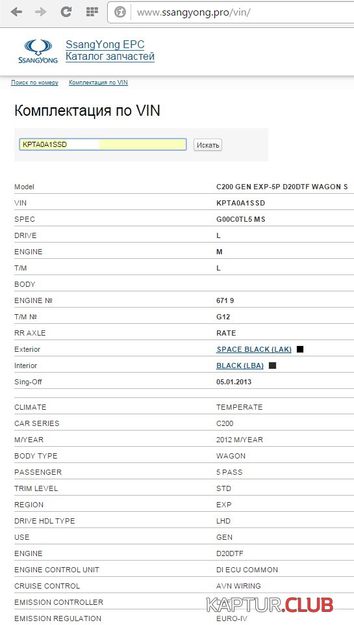Click the VIN search input field
Screen dimensions: 354x625
pyautogui.click(x=103, y=144)
